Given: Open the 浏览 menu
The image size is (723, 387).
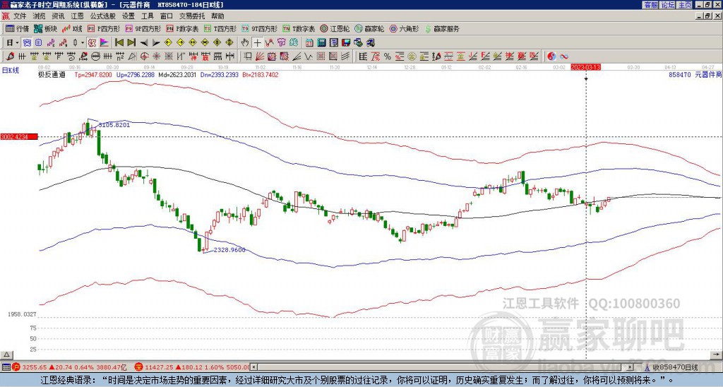Looking at the screenshot, I should click(x=40, y=16).
